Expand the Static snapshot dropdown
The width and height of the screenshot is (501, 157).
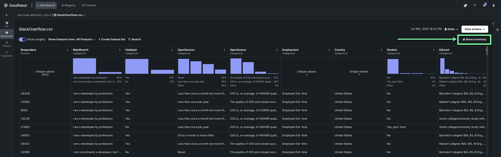(x=451, y=29)
